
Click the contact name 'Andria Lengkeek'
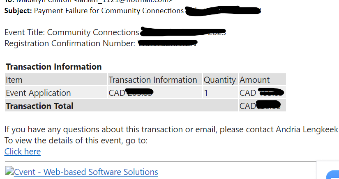307,129
